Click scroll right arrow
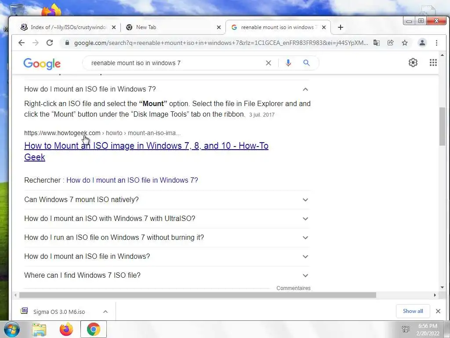The width and height of the screenshot is (450, 338). pos(435,295)
